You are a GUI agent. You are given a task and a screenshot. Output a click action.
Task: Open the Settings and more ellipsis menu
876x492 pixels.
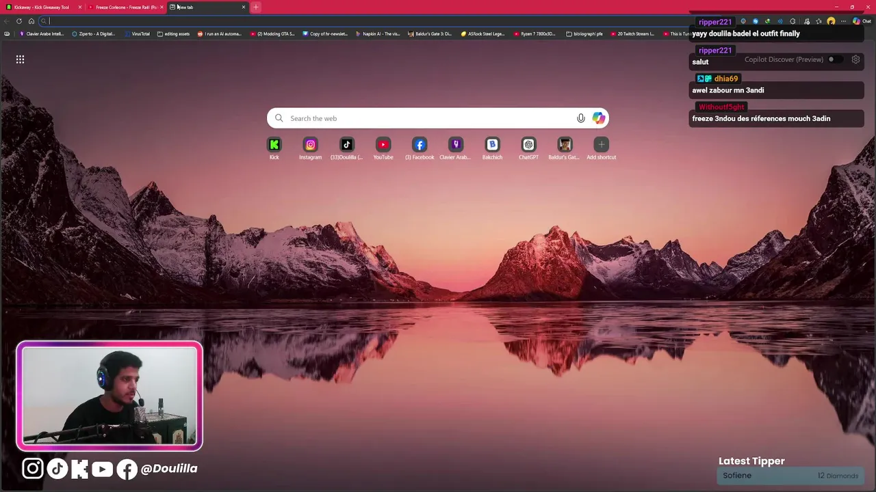tap(844, 21)
